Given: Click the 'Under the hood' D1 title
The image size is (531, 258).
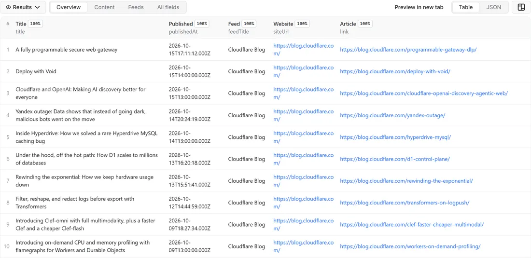Looking at the screenshot, I should point(87,159).
